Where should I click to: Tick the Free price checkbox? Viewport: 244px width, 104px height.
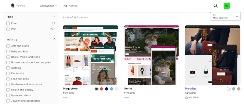8,23
